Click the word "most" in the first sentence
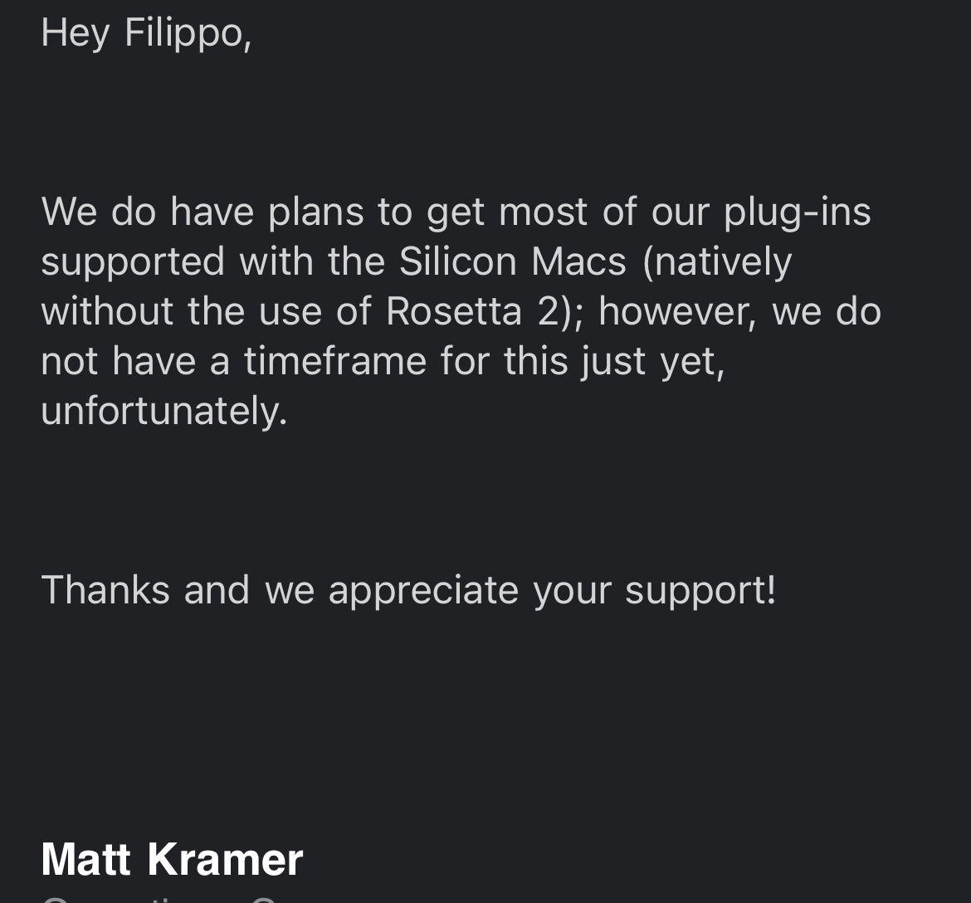The image size is (971, 903). tap(543, 212)
